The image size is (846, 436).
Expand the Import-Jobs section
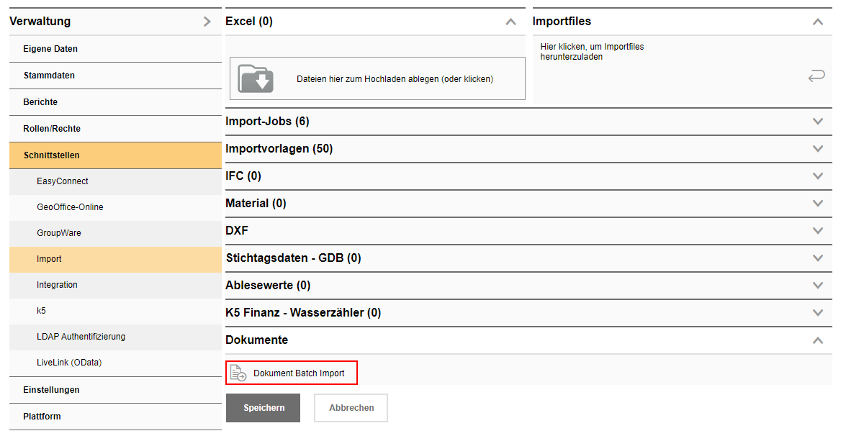click(x=817, y=122)
